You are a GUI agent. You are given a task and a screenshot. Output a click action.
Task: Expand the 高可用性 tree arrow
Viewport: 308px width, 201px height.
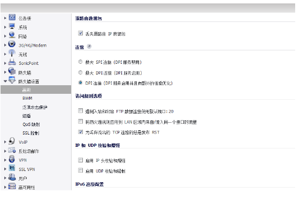tap(5, 187)
